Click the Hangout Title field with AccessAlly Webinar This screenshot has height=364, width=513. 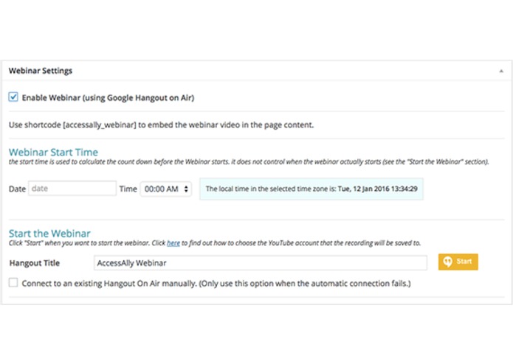tap(261, 263)
